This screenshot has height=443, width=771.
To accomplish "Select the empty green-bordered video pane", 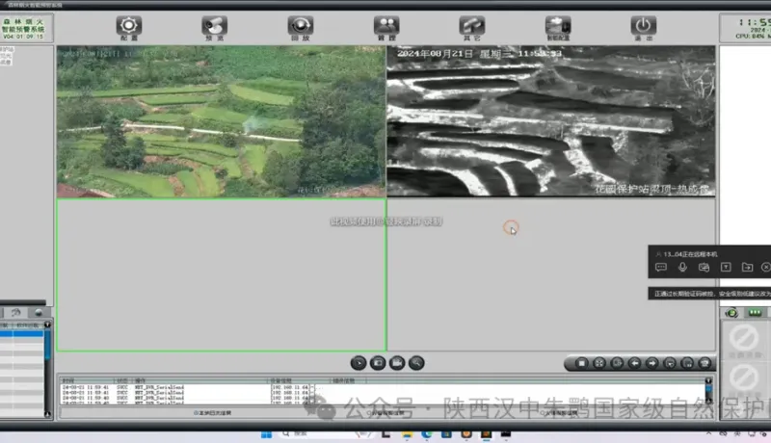I will [222, 275].
